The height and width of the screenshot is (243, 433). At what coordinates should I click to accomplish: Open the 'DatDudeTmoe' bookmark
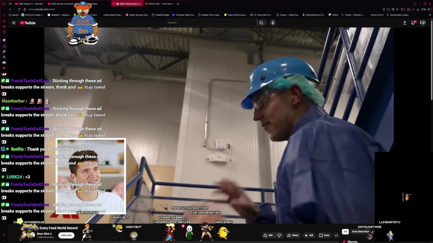(314, 15)
